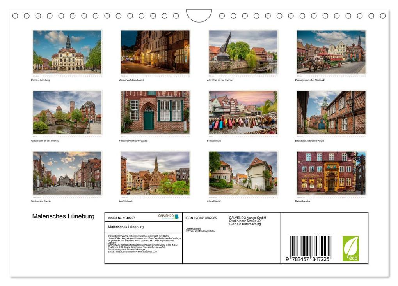398x286 pixels.
Task: Click the 'Wasserviertel am Abend' caption
Action: coord(131,80)
